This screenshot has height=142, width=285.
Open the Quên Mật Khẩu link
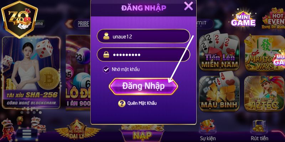click(142, 103)
